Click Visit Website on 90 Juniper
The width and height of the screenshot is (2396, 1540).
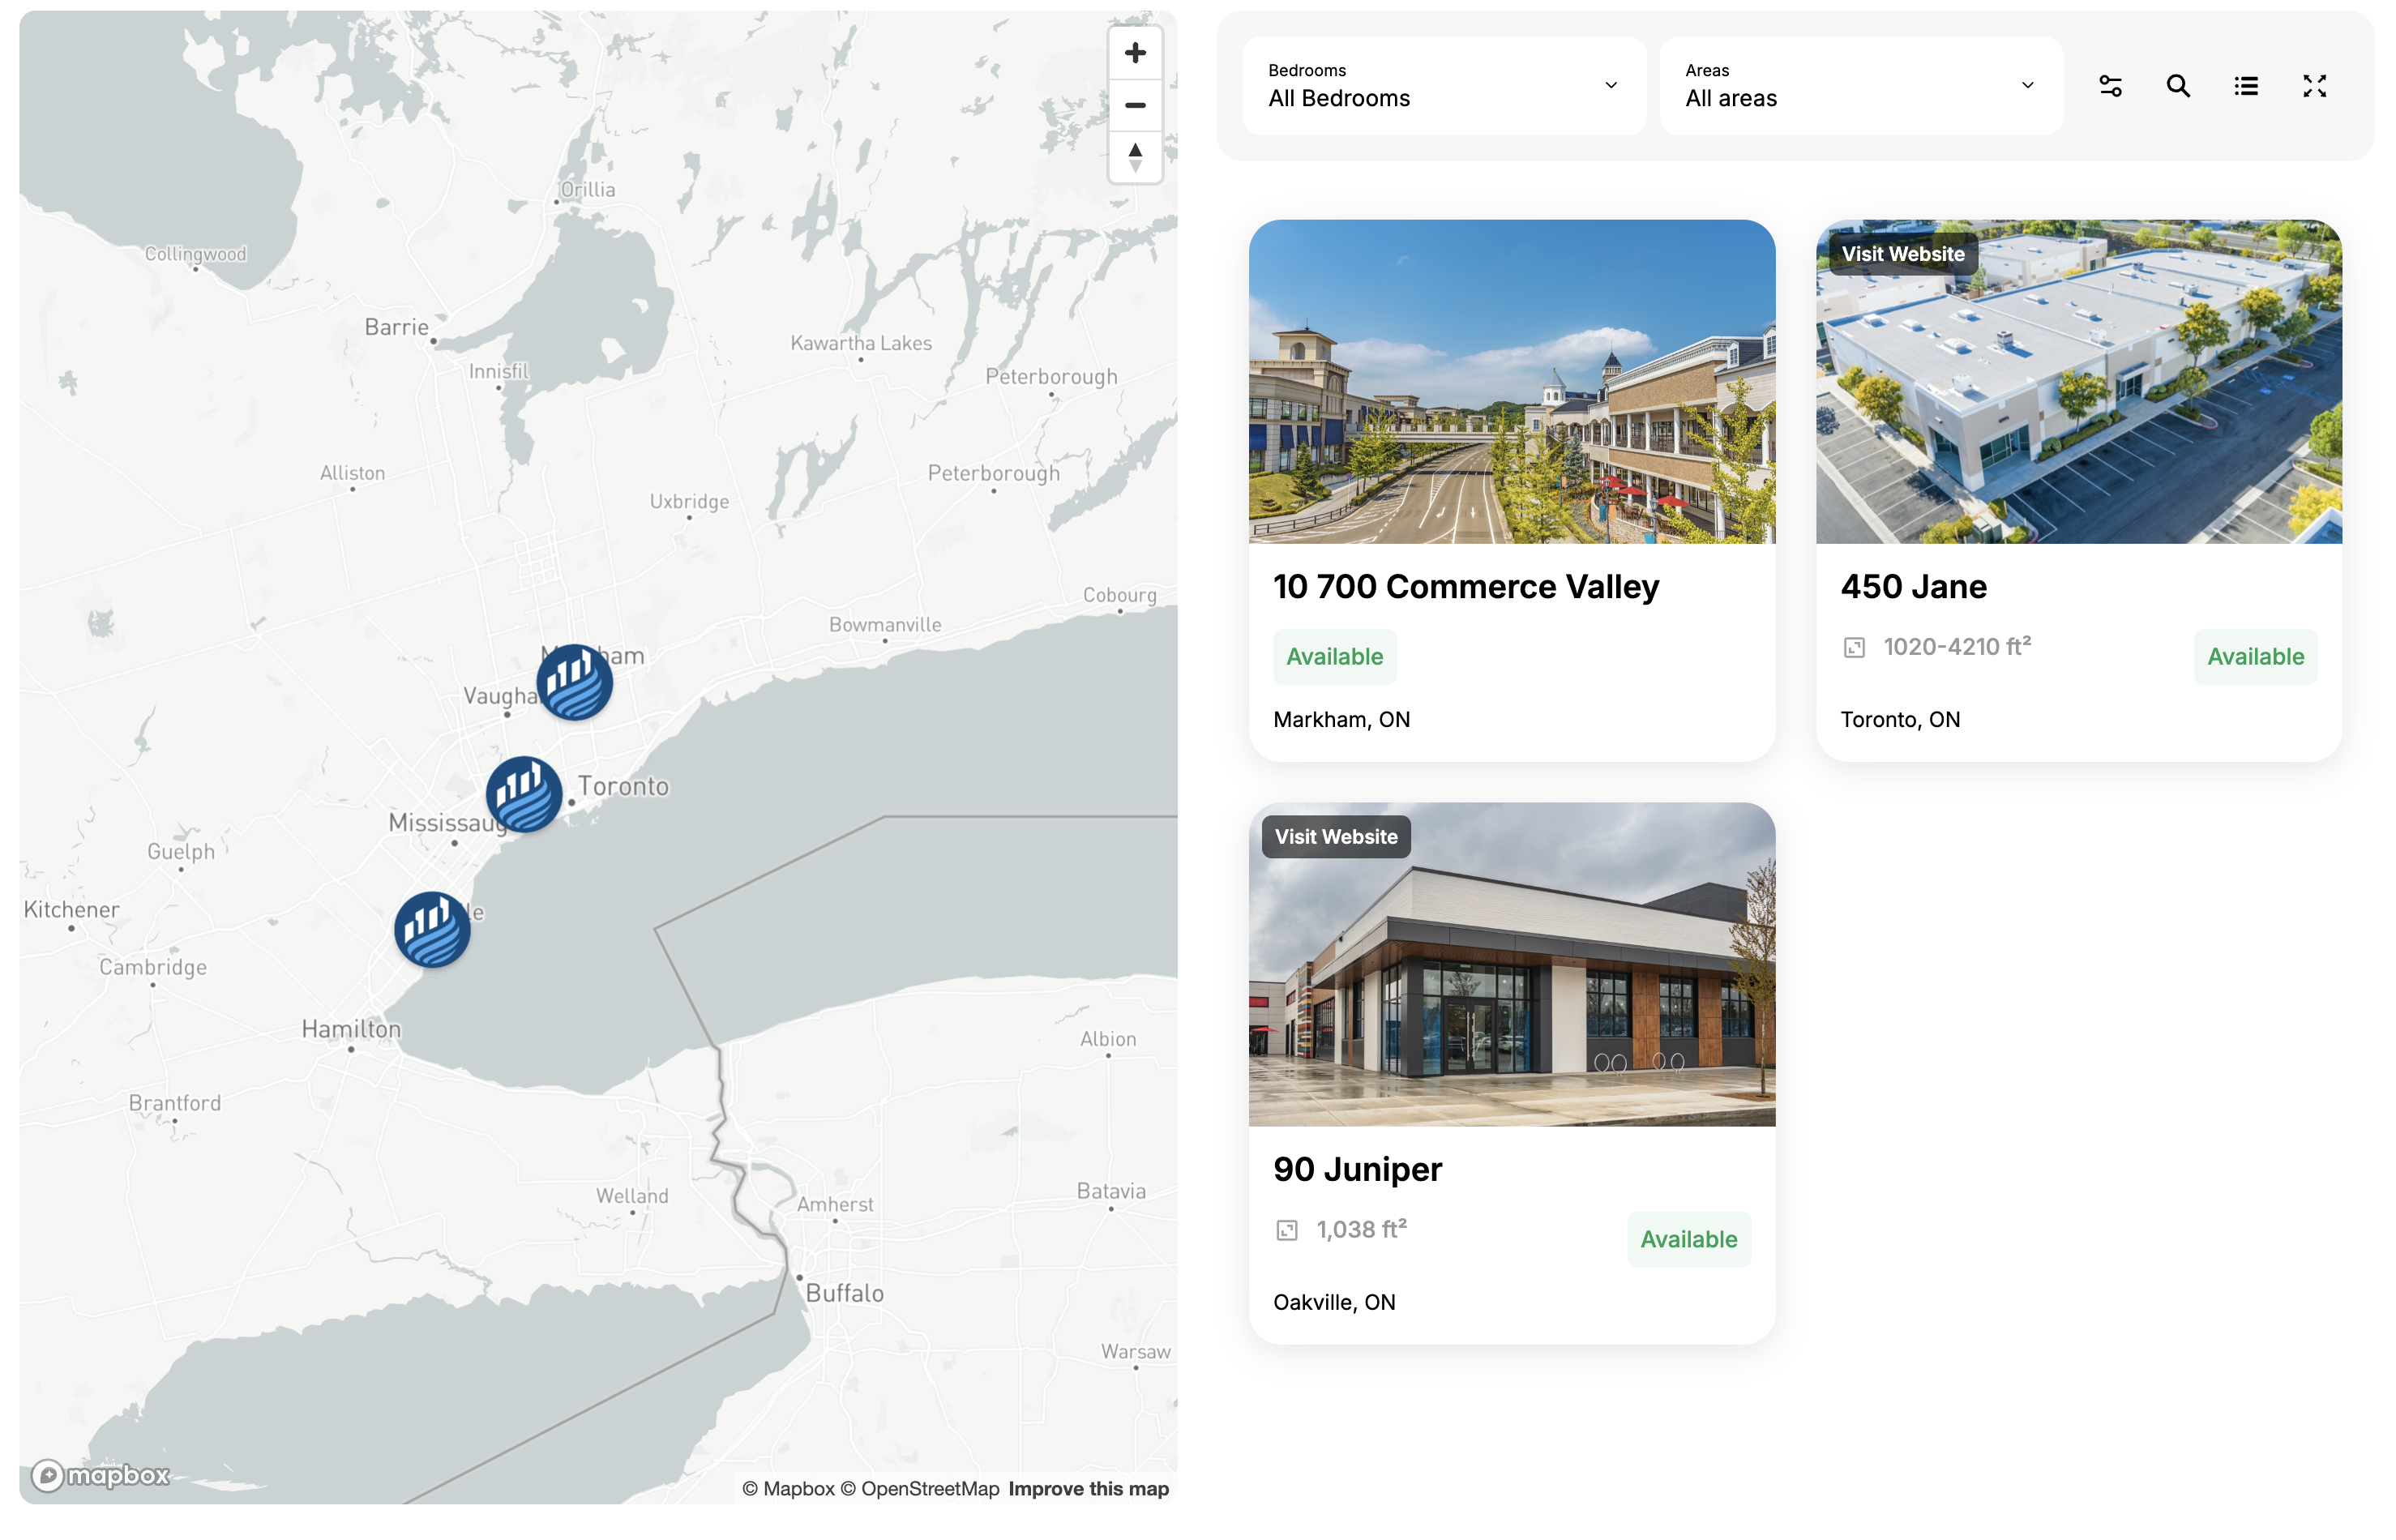(x=1336, y=837)
